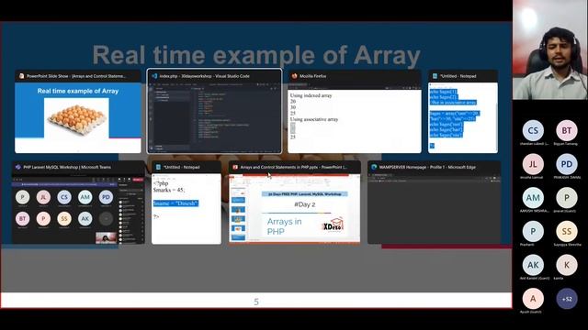Viewport: 588px width, 330px height.
Task: Show the +52 additional participants
Action: coord(567,299)
